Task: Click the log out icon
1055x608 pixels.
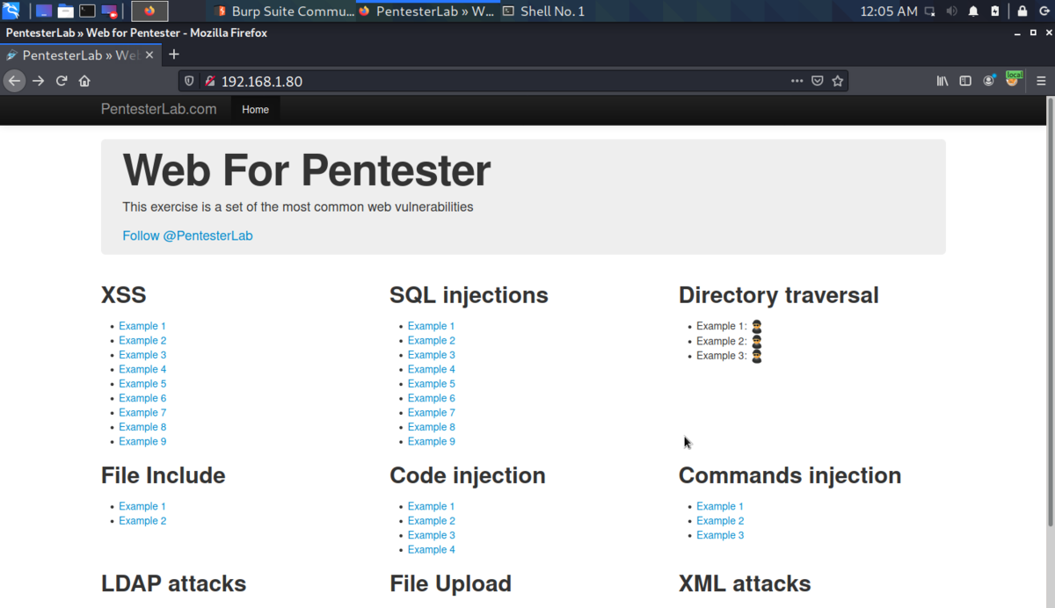Action: pos(1044,11)
